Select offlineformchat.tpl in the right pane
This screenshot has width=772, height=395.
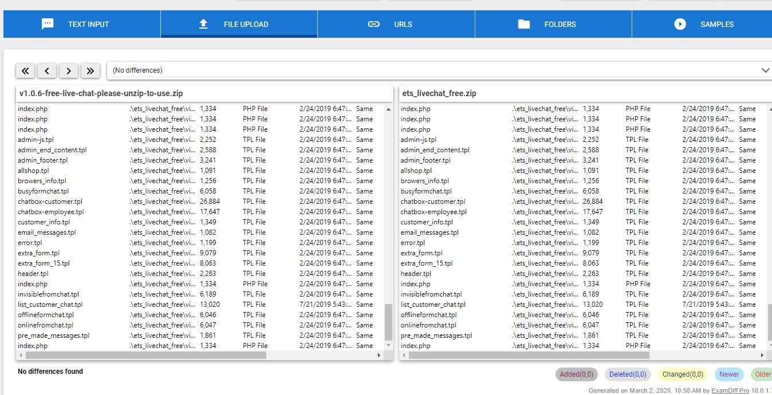pyautogui.click(x=428, y=315)
